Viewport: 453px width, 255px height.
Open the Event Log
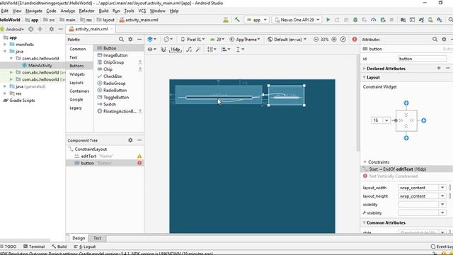tap(442, 246)
